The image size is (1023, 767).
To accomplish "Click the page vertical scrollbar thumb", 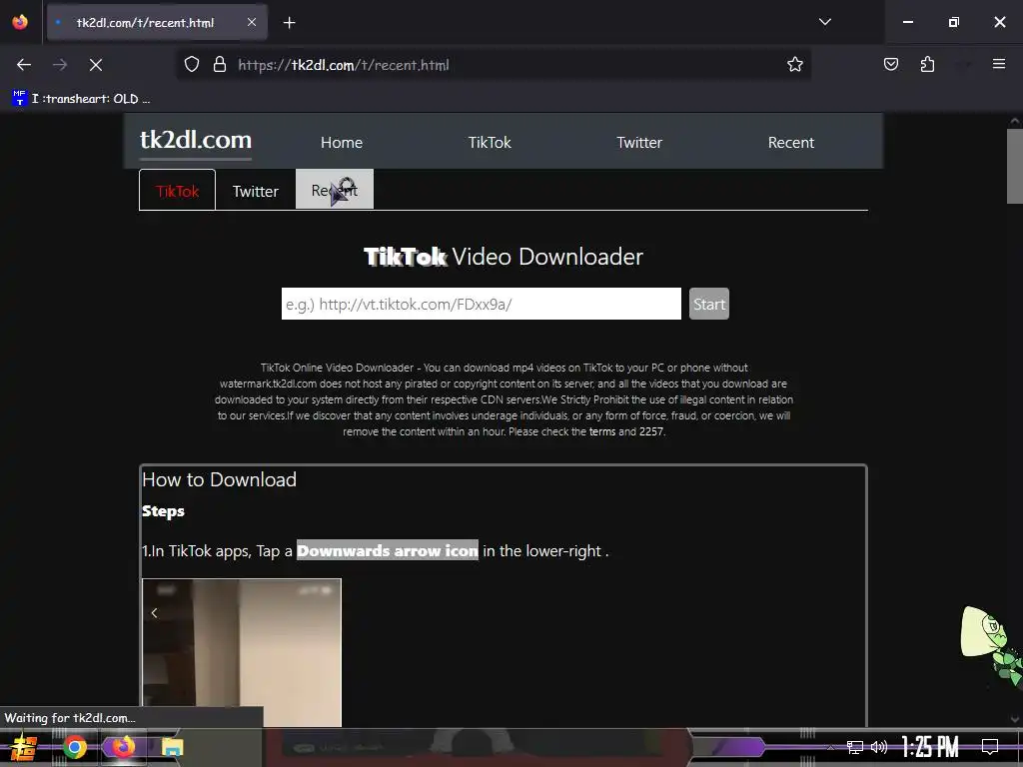I will click(x=1015, y=167).
